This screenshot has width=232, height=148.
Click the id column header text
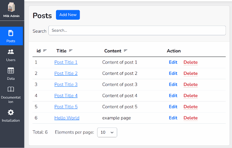39,51
